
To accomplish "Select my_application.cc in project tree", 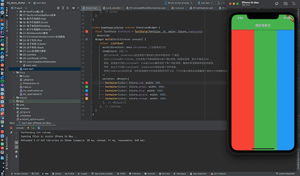I will tap(31, 90).
